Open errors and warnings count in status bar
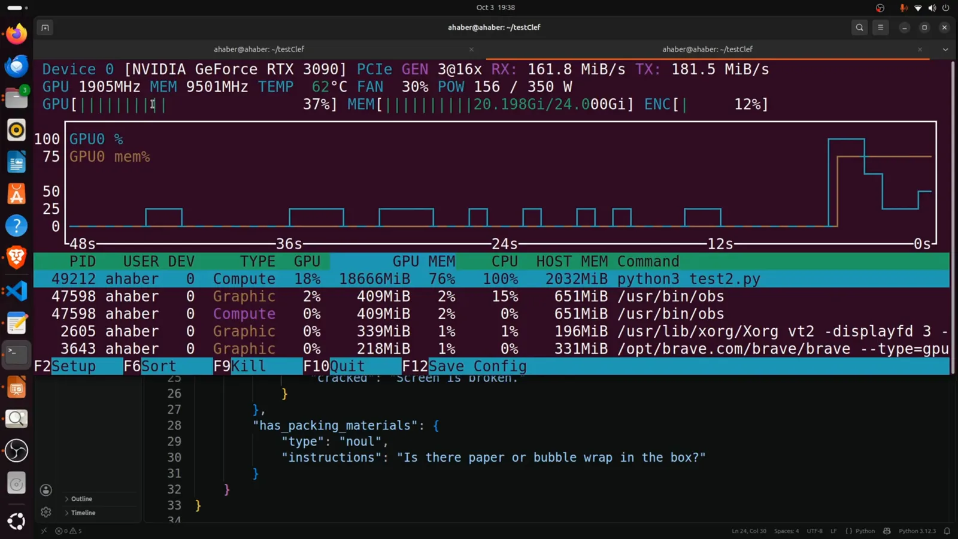The height and width of the screenshot is (539, 958). click(68, 531)
